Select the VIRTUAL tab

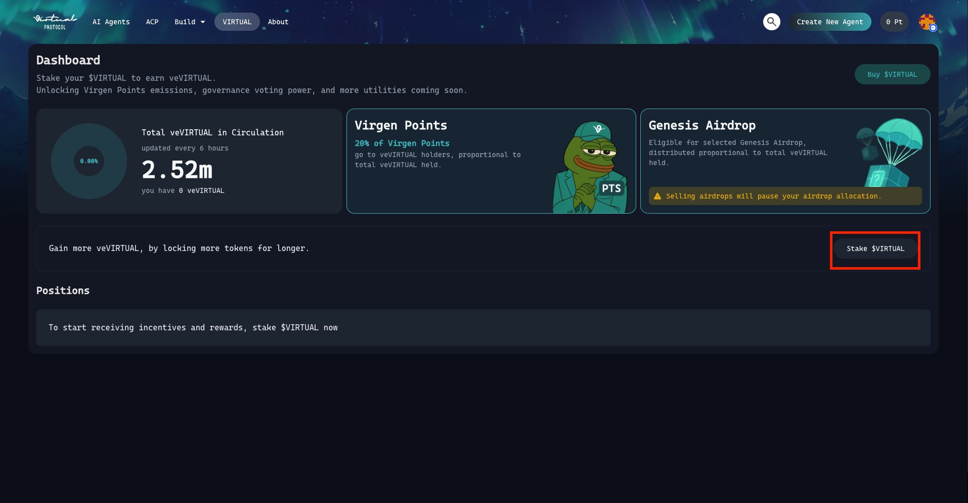tap(237, 22)
